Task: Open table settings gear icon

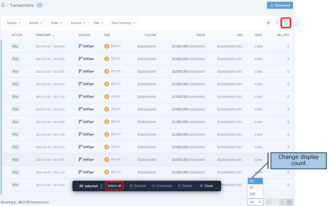Action: 268,23
